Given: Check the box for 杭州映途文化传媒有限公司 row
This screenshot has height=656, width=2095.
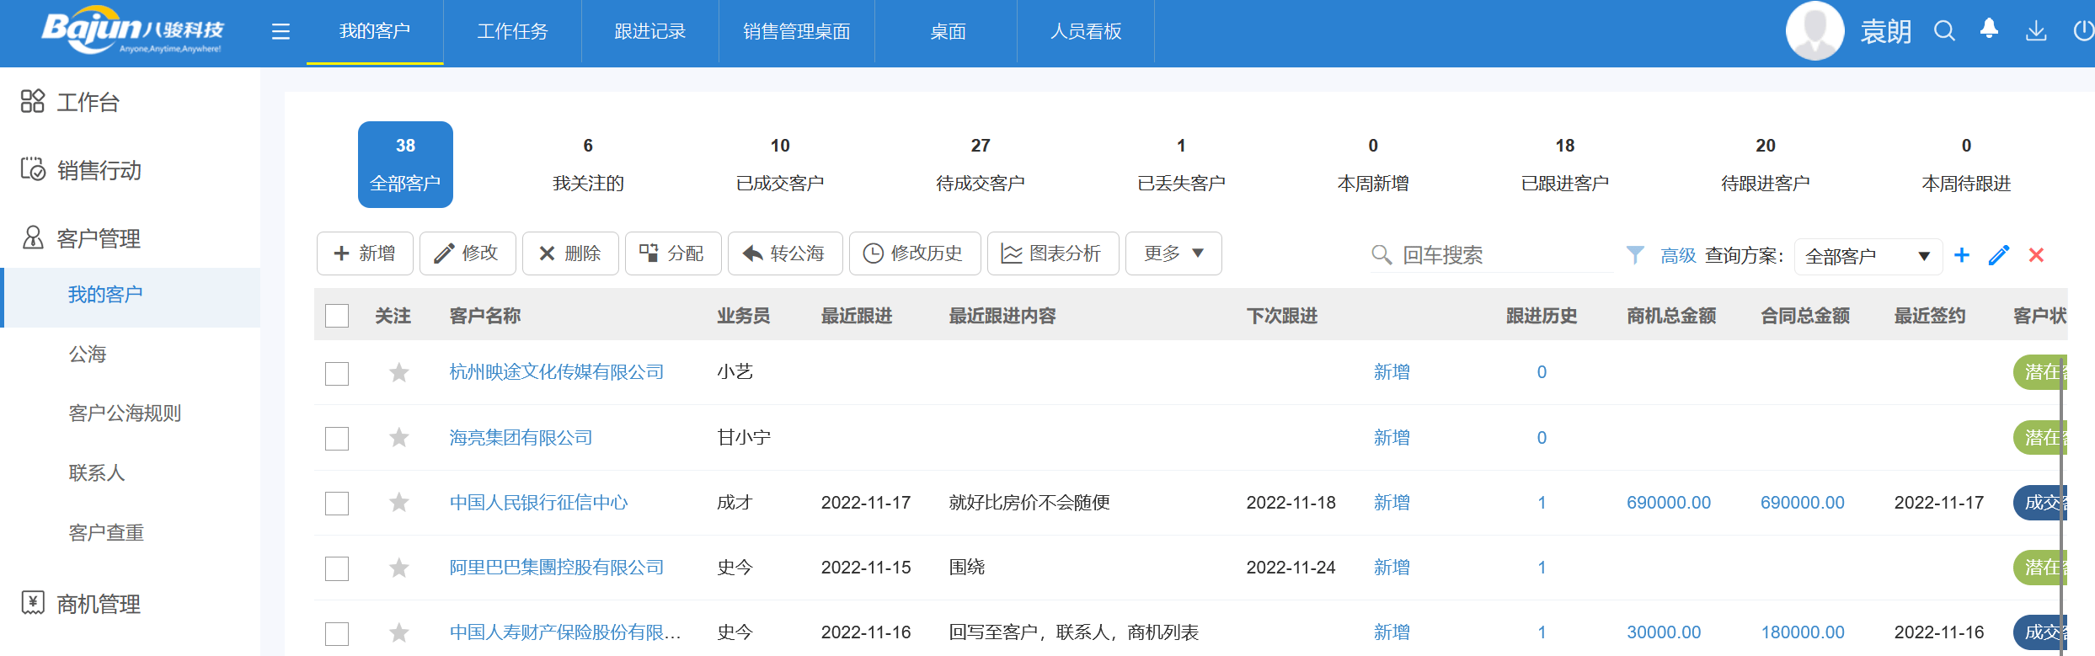Looking at the screenshot, I should click(x=337, y=373).
